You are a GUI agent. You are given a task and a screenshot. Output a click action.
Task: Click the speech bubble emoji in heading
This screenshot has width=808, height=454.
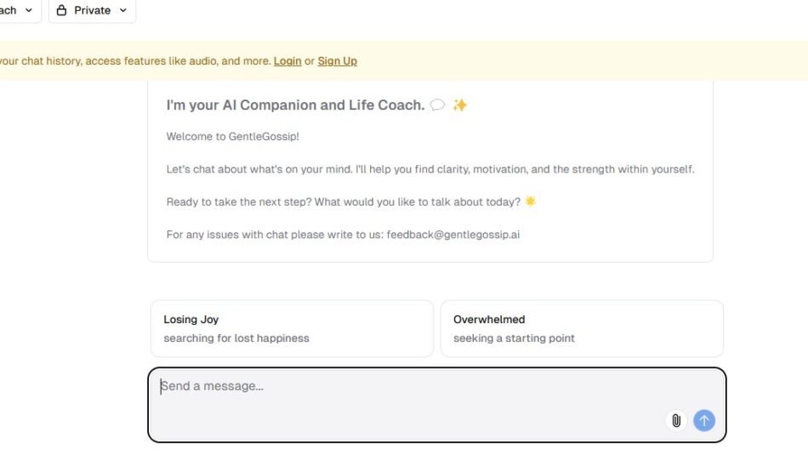[437, 105]
